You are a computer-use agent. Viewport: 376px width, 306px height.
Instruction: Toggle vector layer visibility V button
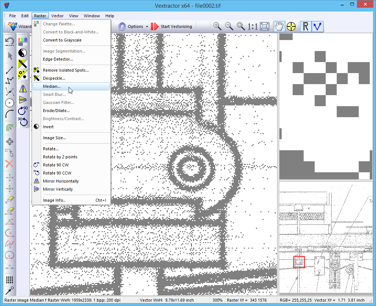317,26
